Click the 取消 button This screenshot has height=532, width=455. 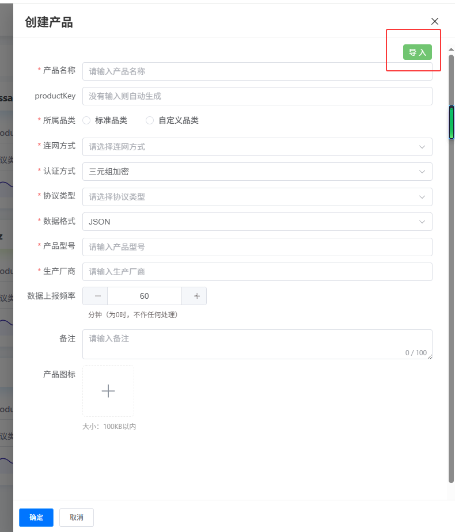pos(77,518)
